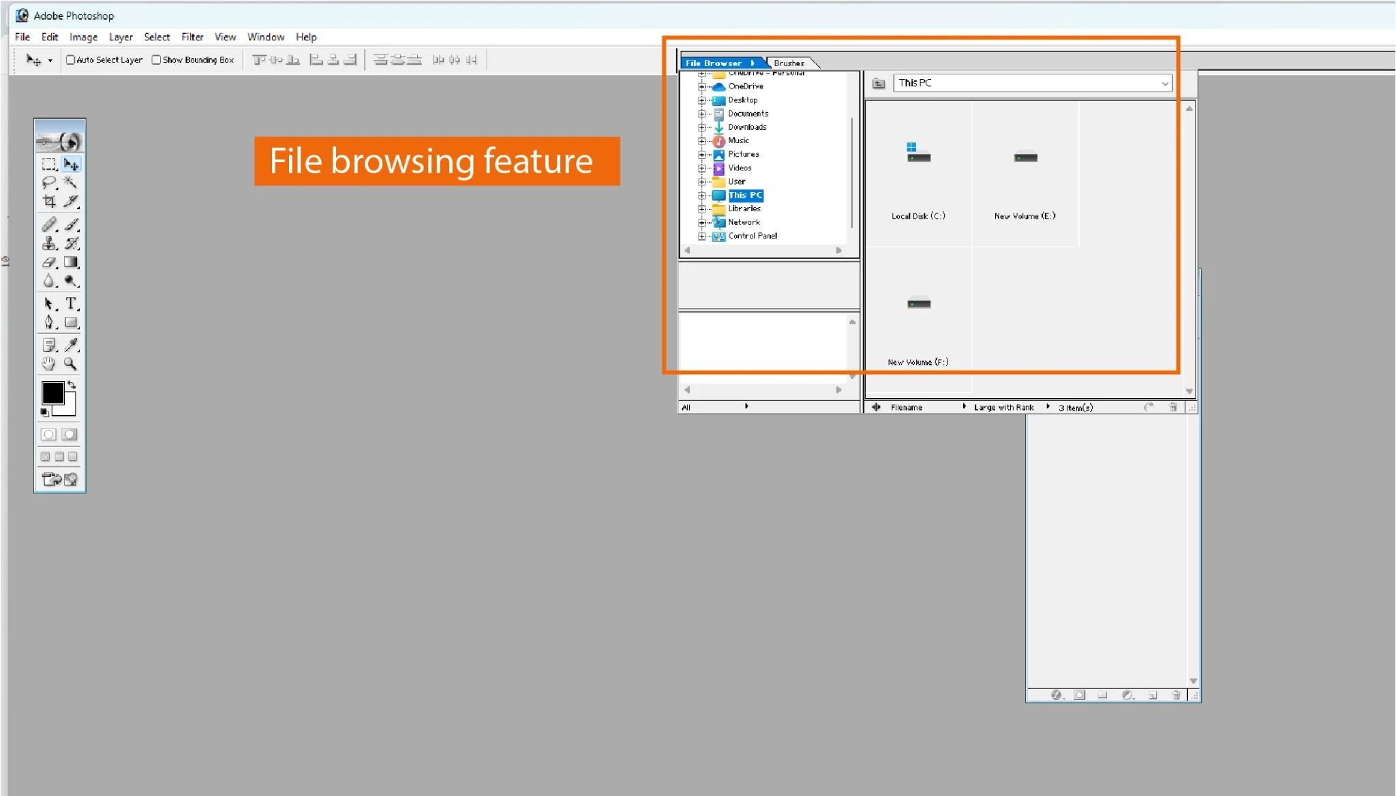This screenshot has height=796, width=1396.
Task: Select the Dodge tool
Action: click(70, 281)
